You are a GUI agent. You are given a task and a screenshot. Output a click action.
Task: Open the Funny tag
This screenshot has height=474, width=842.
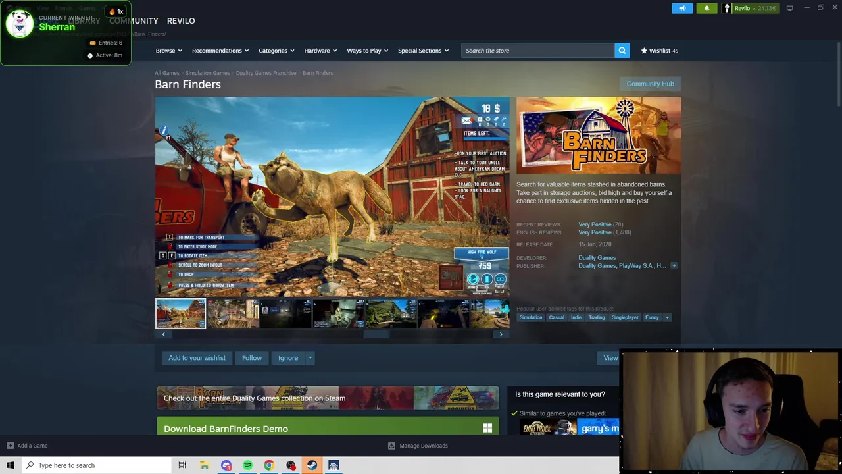[652, 317]
